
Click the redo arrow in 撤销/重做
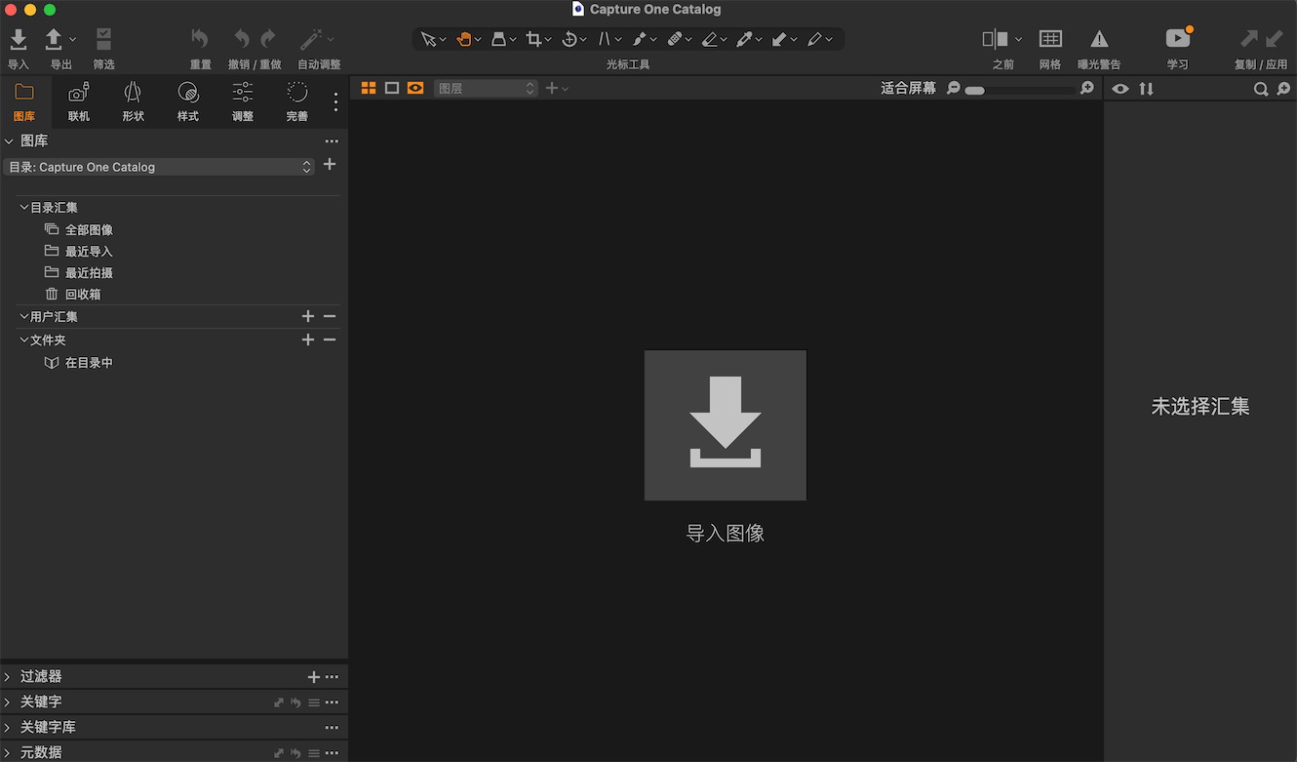click(x=267, y=39)
